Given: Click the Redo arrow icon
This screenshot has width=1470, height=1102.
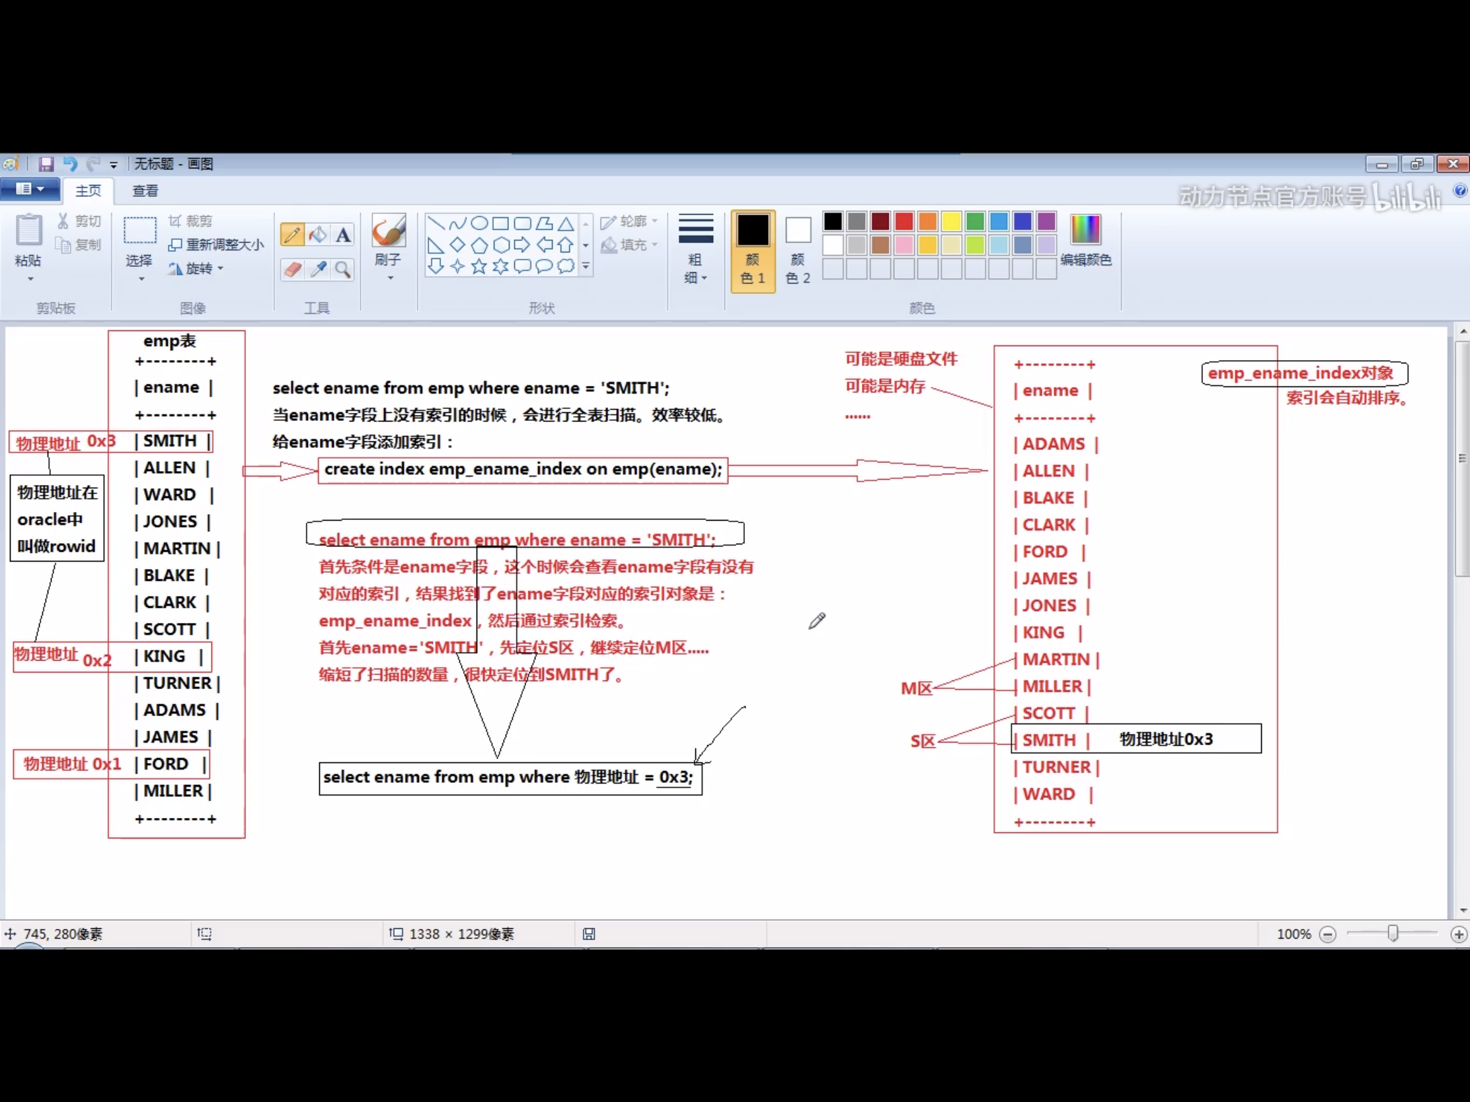Looking at the screenshot, I should [94, 164].
